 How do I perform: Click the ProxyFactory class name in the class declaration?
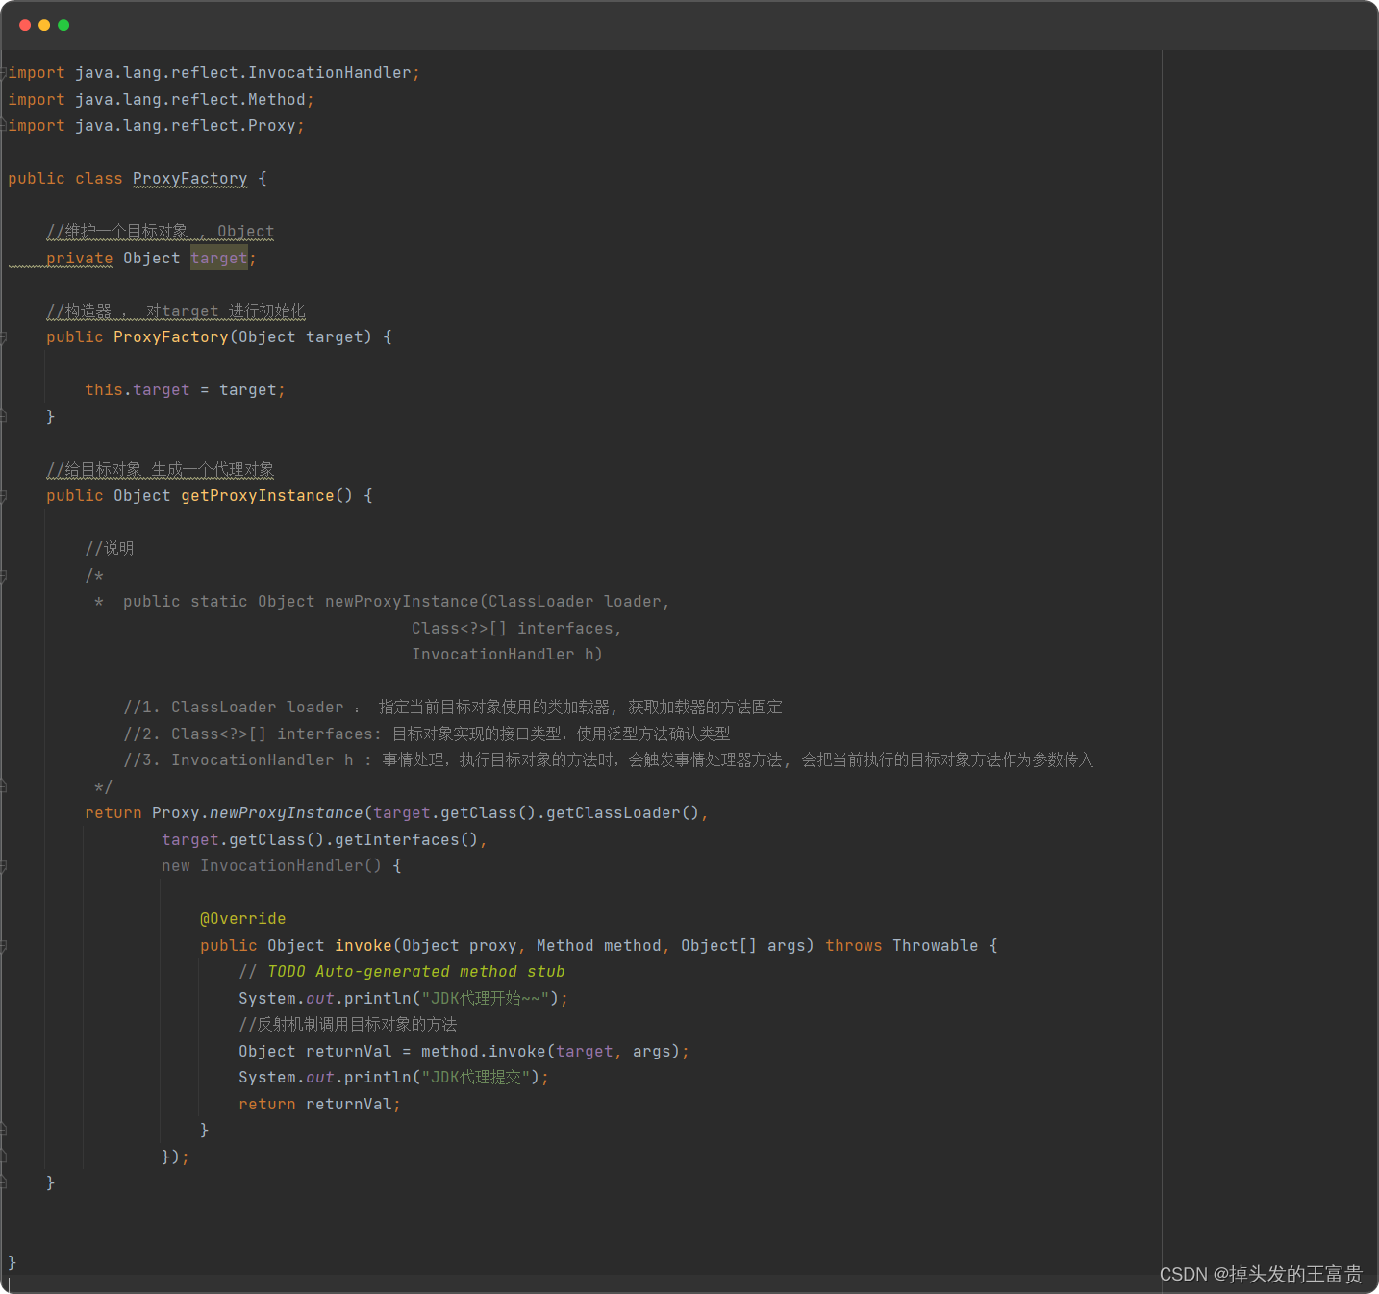[x=189, y=179]
